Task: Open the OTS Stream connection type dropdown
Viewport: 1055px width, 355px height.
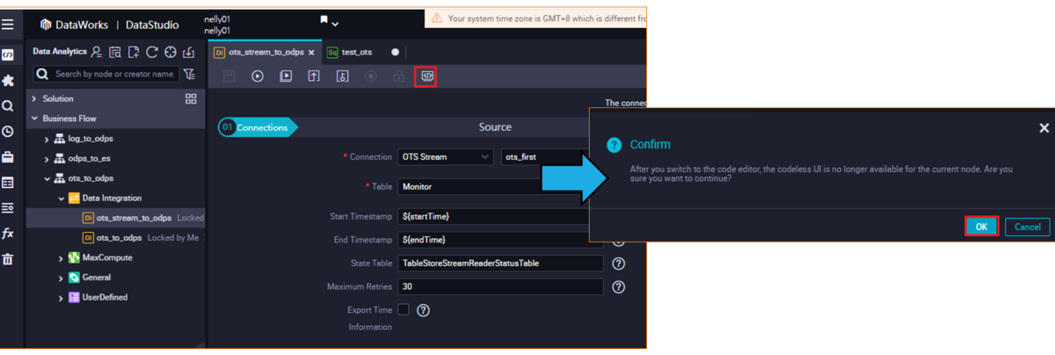Action: tap(446, 156)
